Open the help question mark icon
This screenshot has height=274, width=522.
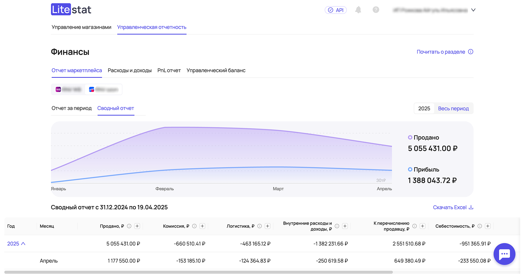(376, 10)
